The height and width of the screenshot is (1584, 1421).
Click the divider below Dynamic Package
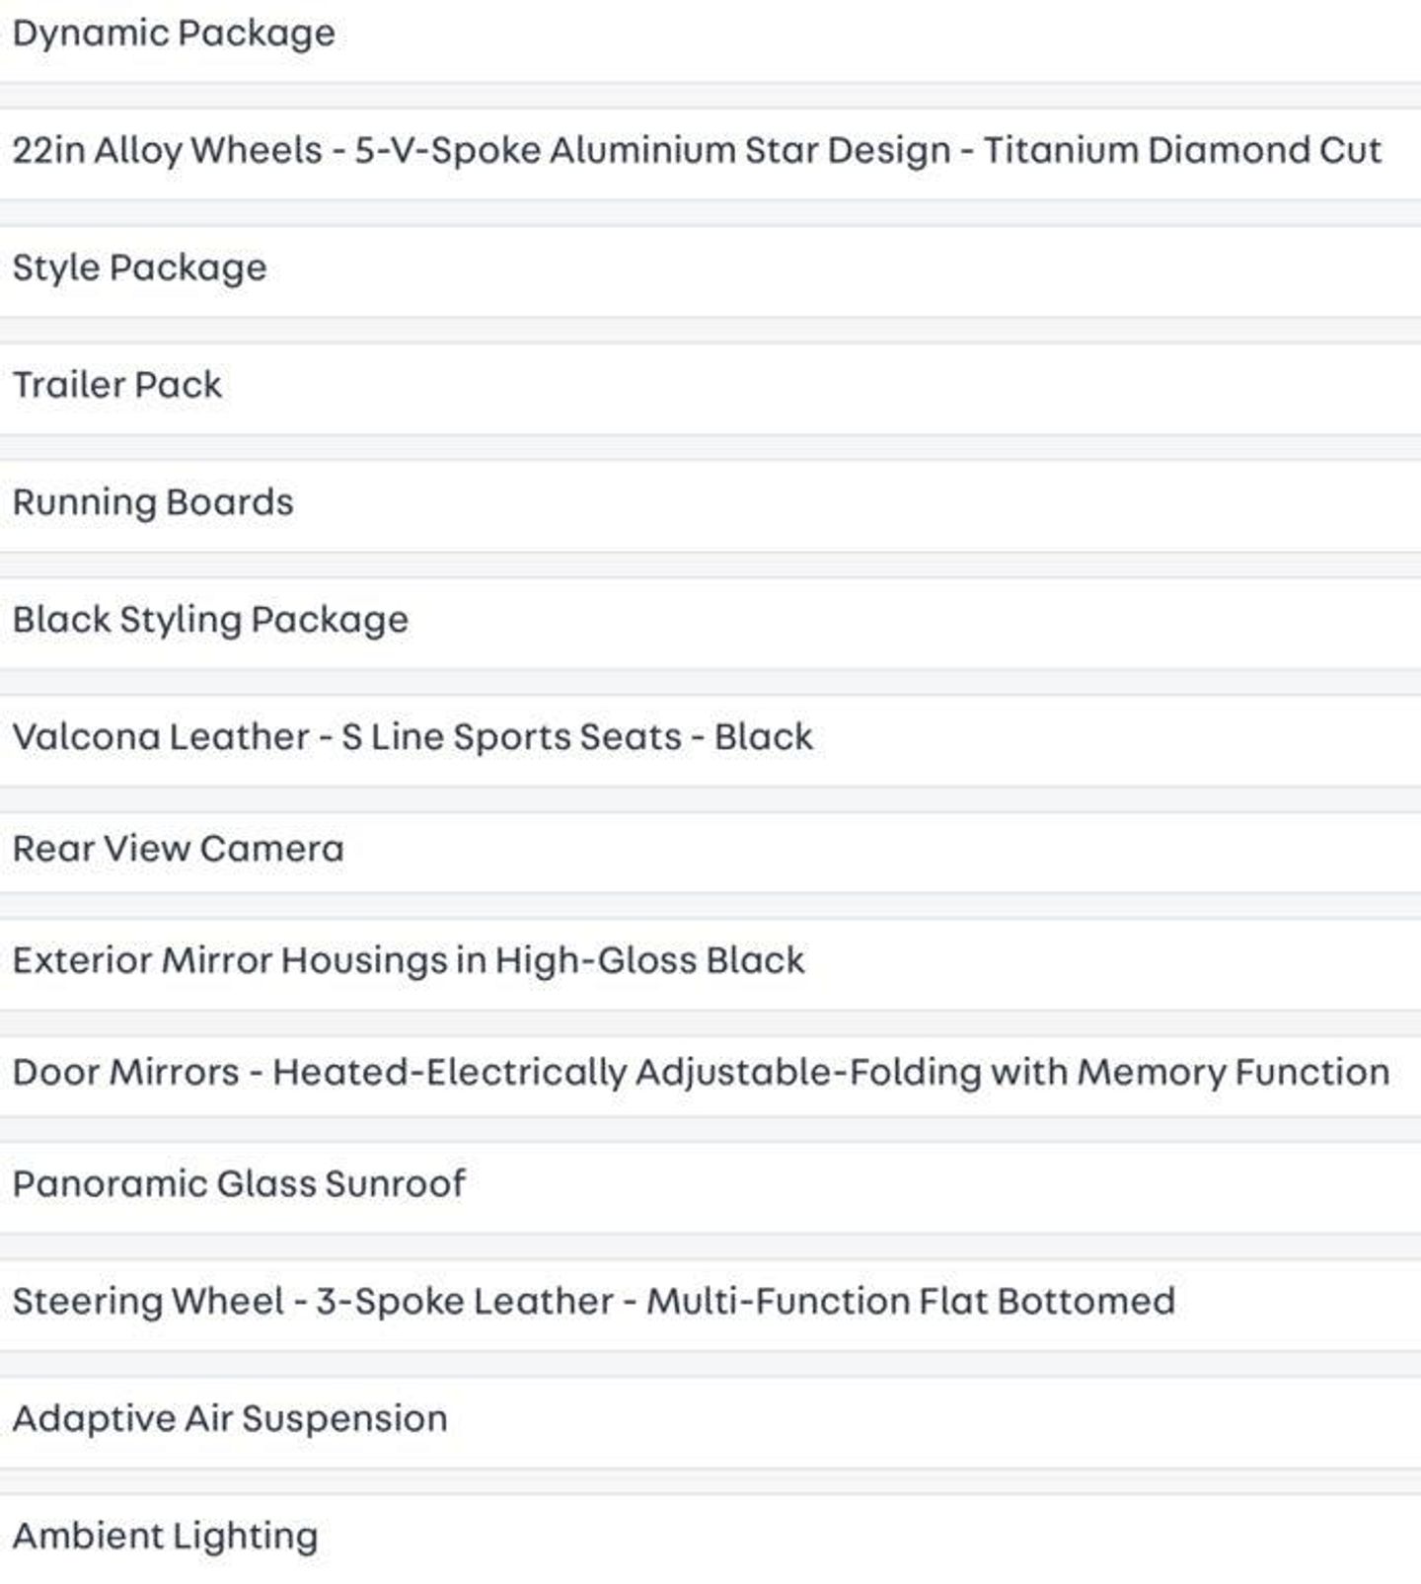tap(710, 96)
